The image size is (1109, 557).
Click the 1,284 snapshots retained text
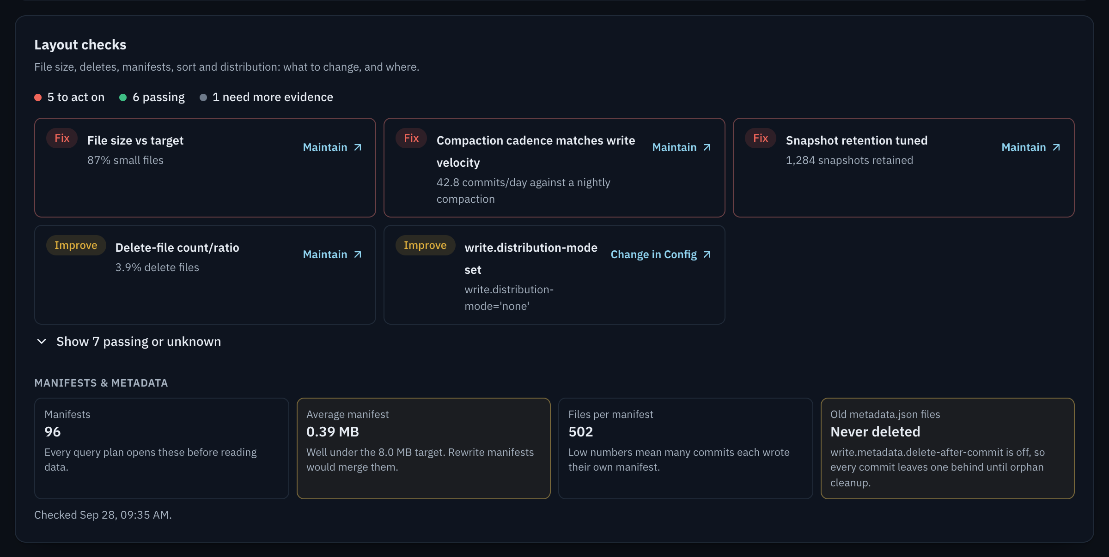click(x=849, y=160)
